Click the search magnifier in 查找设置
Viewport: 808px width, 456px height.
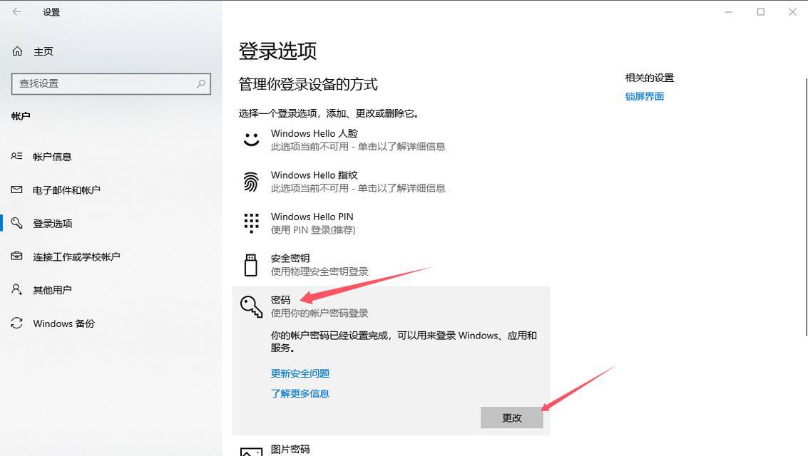pos(201,83)
